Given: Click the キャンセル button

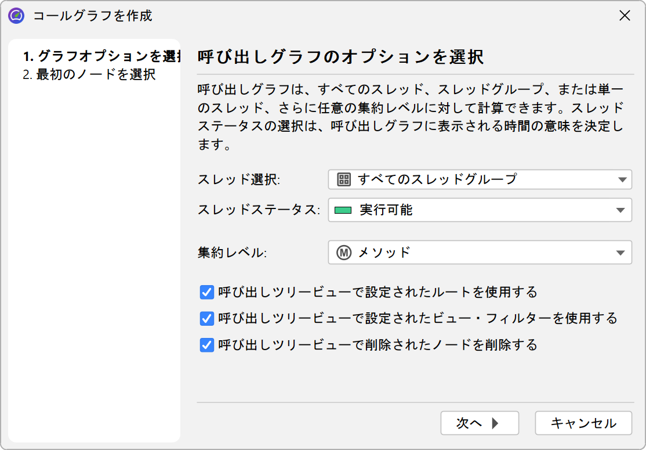Looking at the screenshot, I should (583, 423).
